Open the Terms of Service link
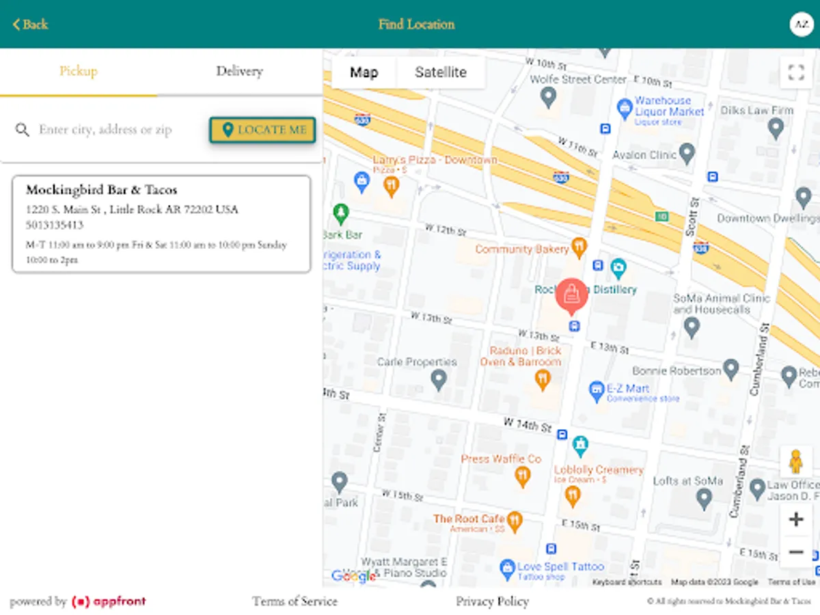 tap(295, 601)
